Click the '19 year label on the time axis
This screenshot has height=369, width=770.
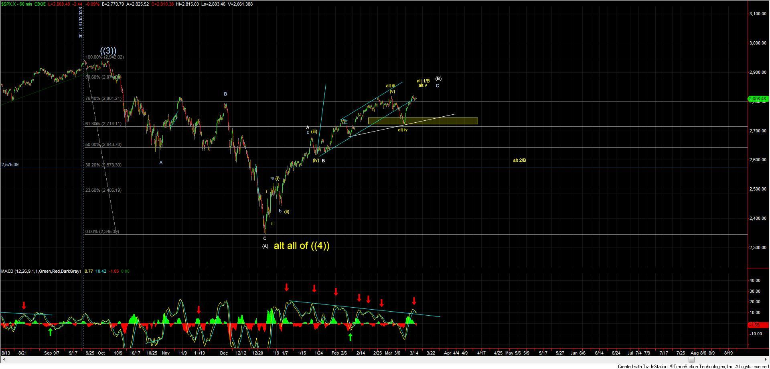click(276, 353)
